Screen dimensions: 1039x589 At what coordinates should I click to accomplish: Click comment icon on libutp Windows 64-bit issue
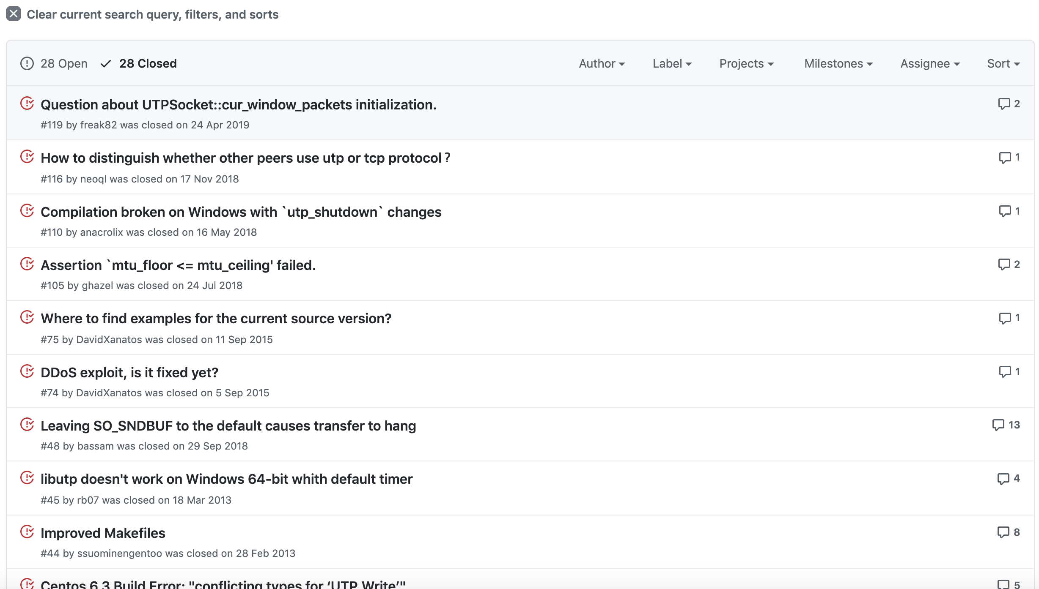click(1003, 479)
